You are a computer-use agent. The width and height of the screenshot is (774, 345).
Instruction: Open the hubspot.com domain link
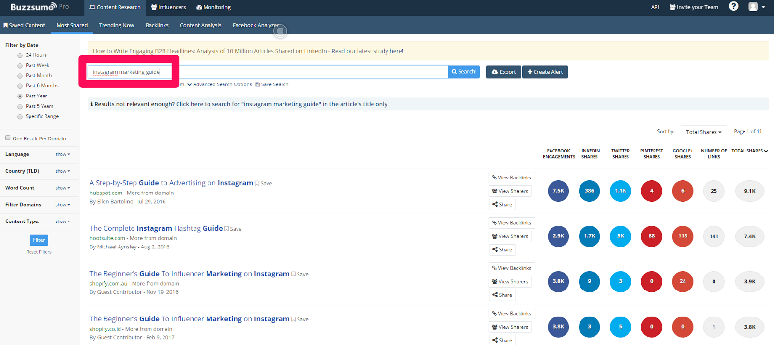click(x=106, y=193)
